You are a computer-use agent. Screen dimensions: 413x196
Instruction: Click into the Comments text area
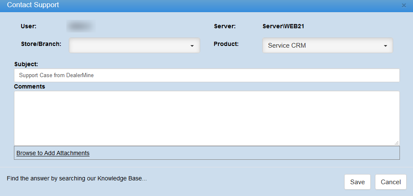click(x=206, y=118)
